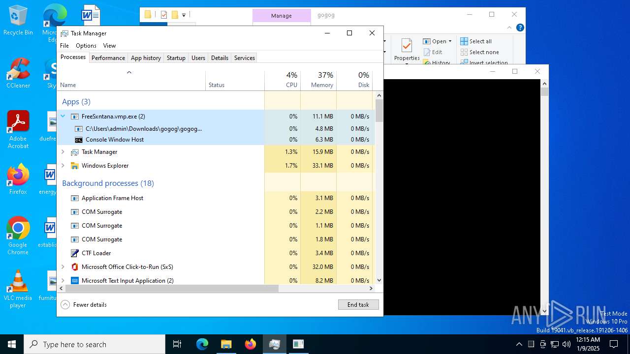
Task: Click console app taskbar button
Action: 298,344
